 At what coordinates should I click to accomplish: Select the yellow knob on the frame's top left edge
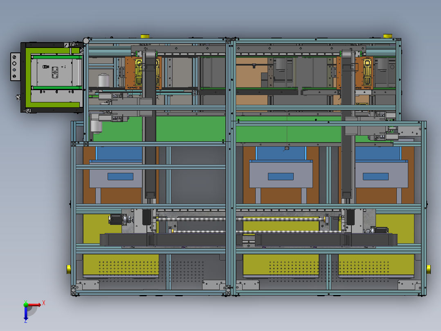(145, 36)
